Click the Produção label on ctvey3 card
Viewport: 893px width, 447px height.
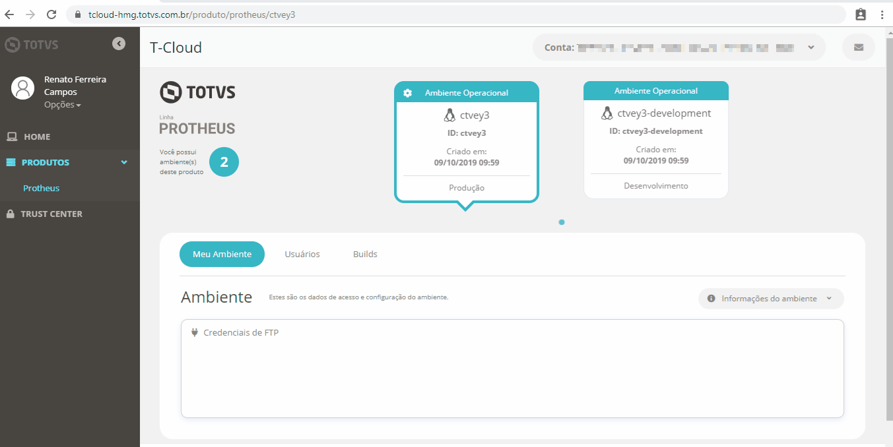tap(467, 188)
